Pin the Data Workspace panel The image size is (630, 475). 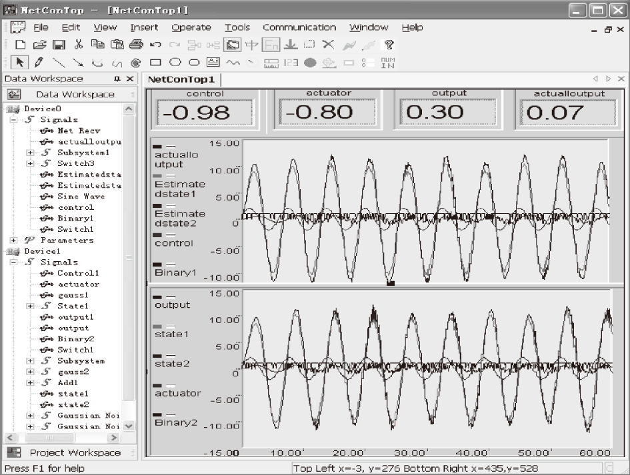click(117, 79)
